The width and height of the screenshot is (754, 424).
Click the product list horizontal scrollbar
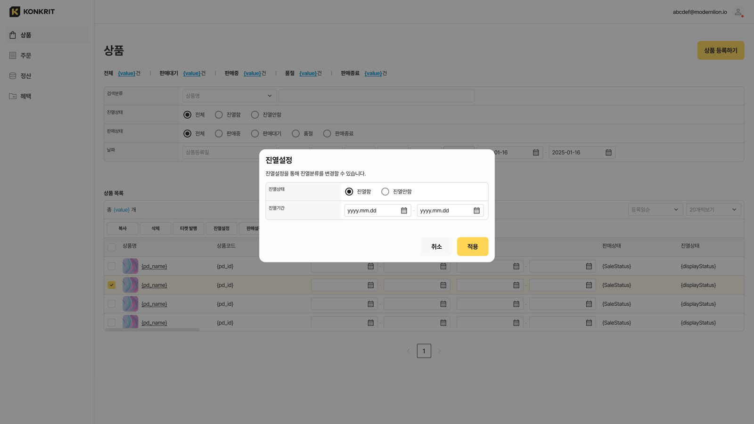[152, 329]
